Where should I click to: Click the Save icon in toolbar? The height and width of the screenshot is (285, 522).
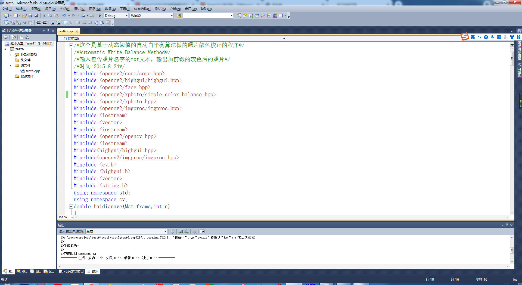pos(30,16)
